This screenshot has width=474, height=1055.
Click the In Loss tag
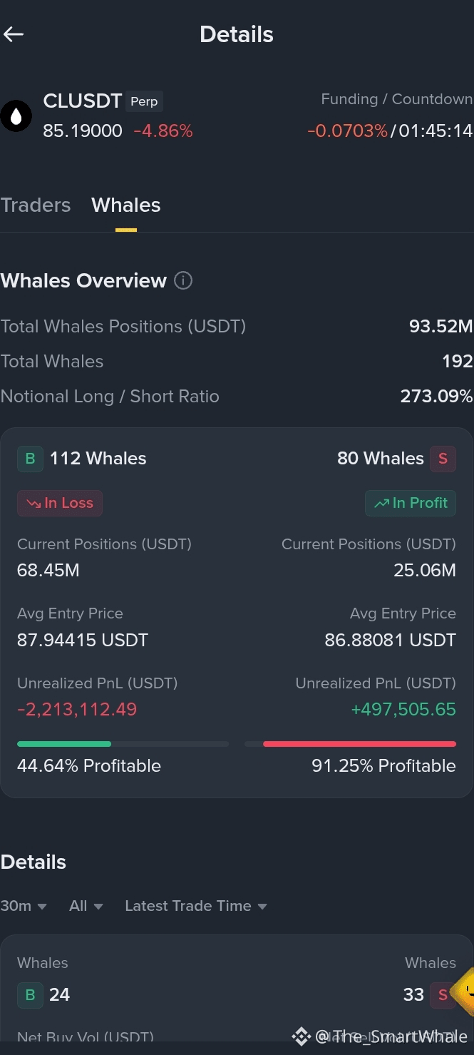60,503
